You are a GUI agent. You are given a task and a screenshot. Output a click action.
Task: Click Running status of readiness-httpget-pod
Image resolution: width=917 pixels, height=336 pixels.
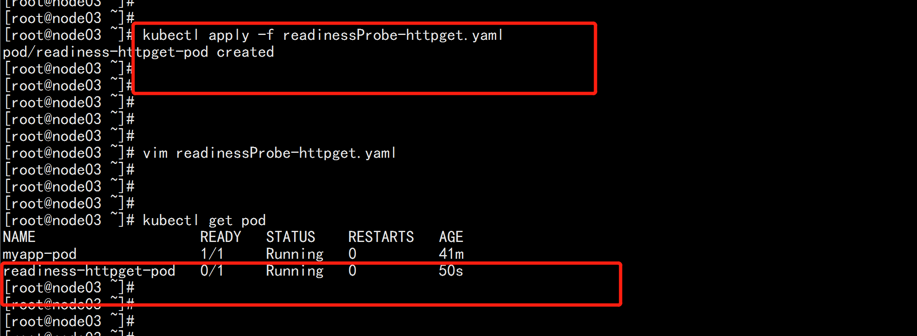295,271
